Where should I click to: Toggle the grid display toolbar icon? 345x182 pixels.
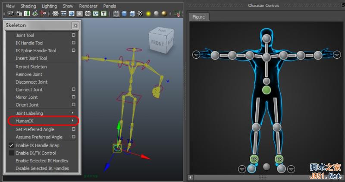(56, 14)
